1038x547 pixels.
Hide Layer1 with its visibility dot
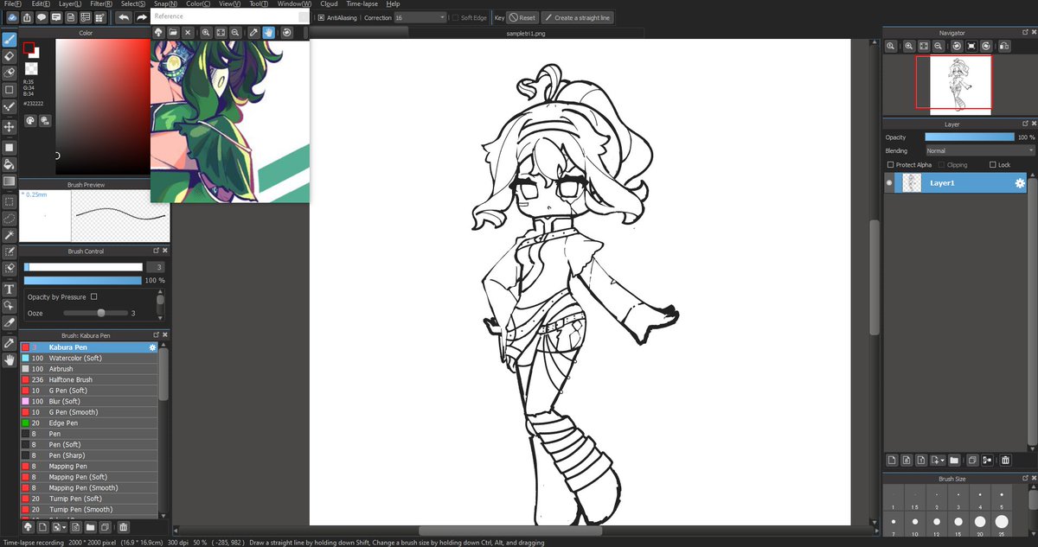888,183
